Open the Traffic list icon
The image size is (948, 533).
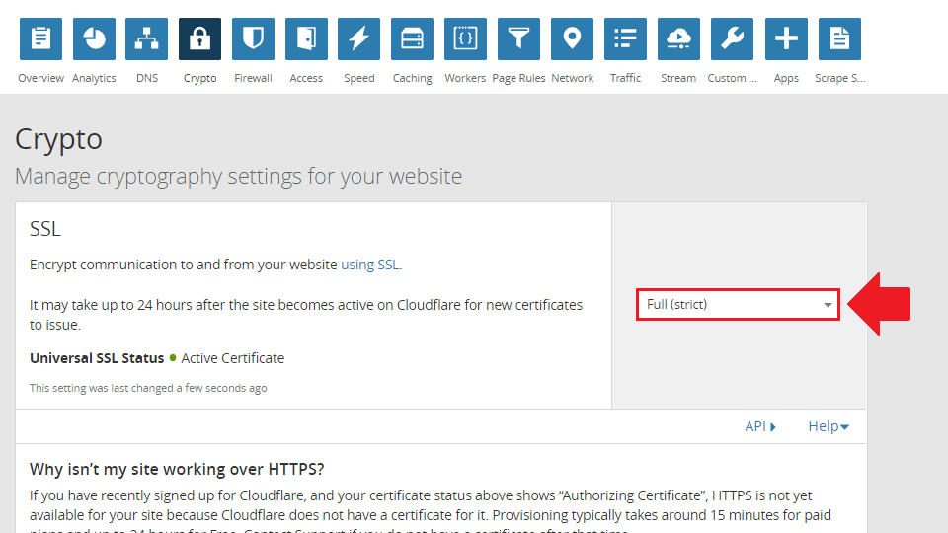pos(625,39)
